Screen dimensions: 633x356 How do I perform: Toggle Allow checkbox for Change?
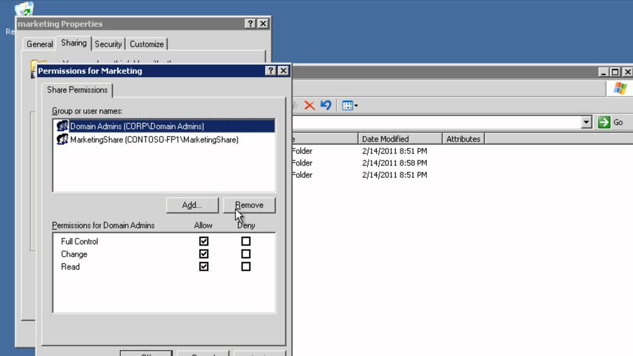[x=204, y=254]
